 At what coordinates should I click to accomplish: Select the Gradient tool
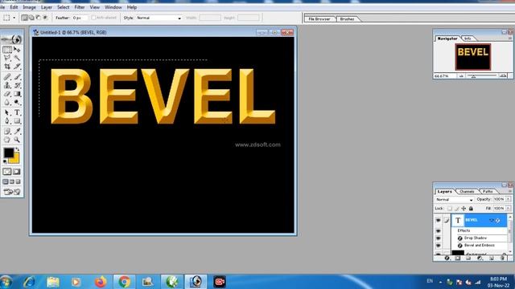click(x=17, y=94)
